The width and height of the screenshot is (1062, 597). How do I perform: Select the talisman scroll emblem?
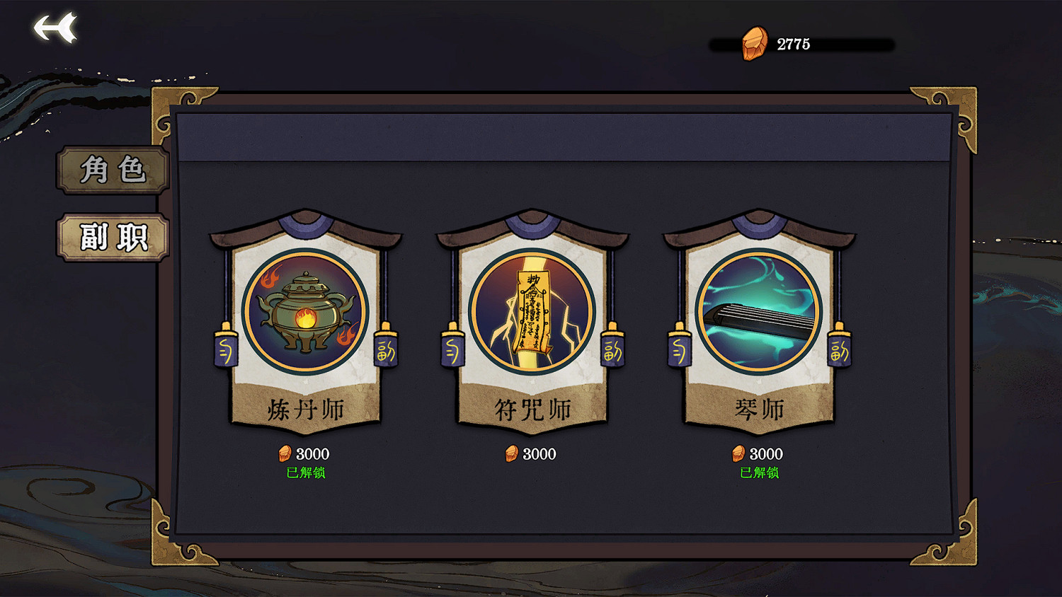532,311
